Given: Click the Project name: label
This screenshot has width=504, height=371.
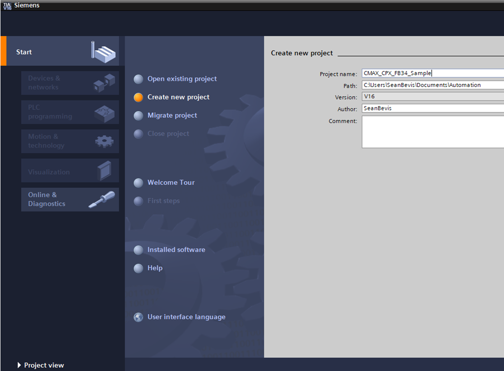Looking at the screenshot, I should pyautogui.click(x=338, y=74).
